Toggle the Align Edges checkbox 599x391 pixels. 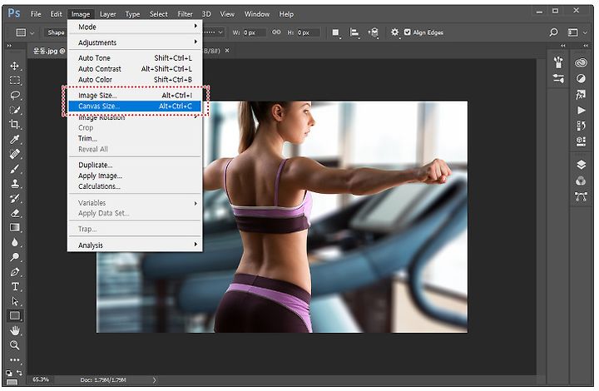[407, 32]
